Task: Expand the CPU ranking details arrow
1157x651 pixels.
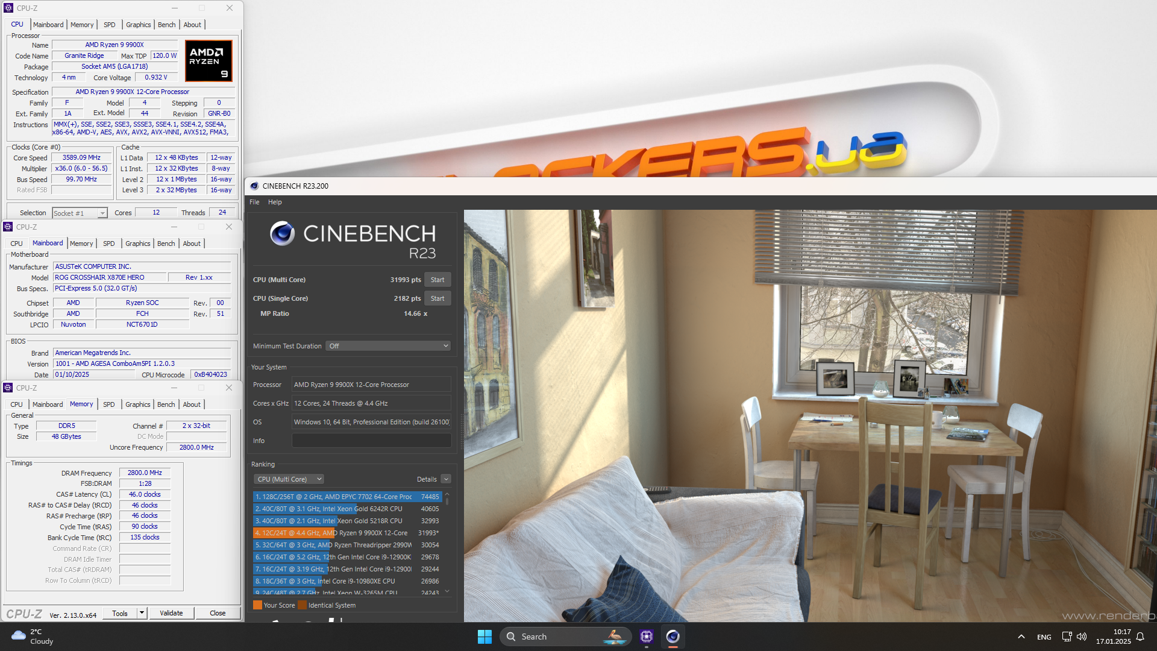Action: [447, 479]
